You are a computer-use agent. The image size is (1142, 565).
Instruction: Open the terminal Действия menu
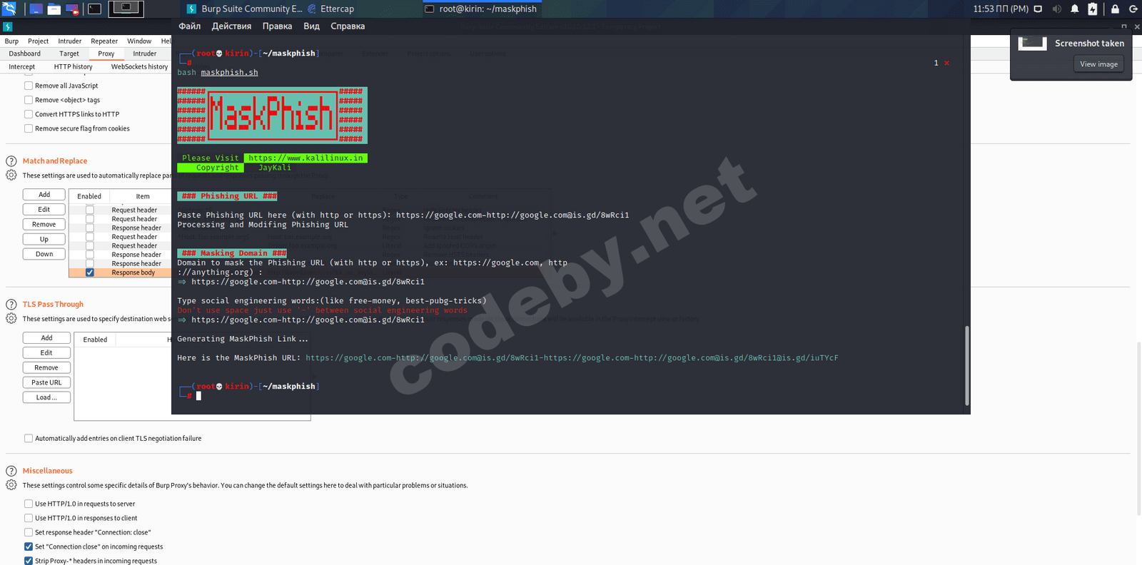231,26
